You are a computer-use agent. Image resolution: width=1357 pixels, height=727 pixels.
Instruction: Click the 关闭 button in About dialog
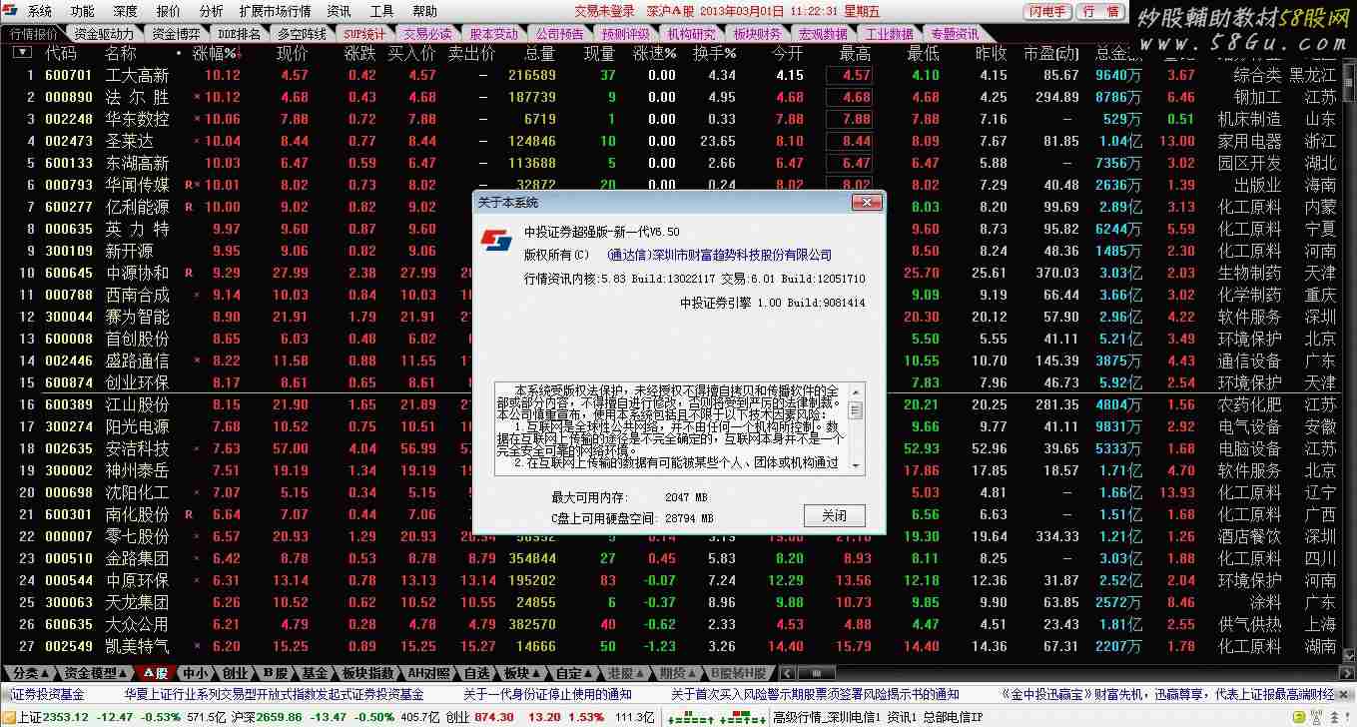coord(834,515)
